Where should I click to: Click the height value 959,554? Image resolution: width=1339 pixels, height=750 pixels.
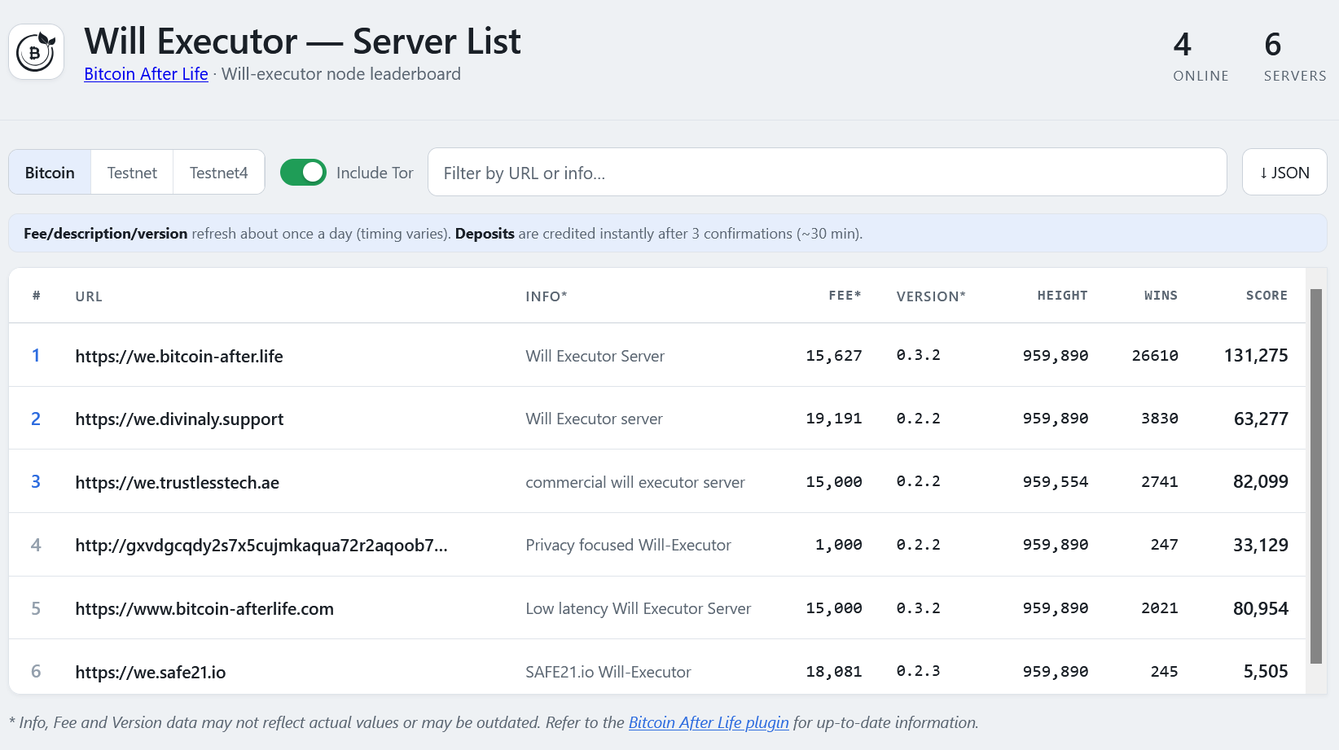point(1056,482)
